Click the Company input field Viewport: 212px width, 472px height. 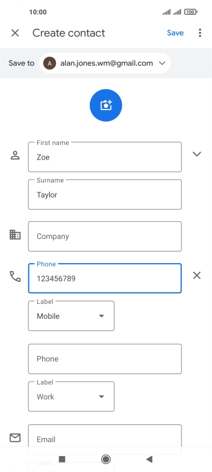(x=105, y=236)
